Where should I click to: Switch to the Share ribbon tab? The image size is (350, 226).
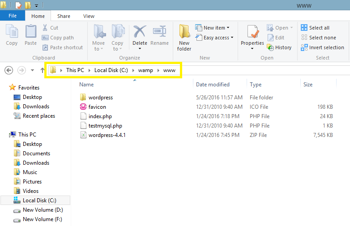[x=64, y=16]
